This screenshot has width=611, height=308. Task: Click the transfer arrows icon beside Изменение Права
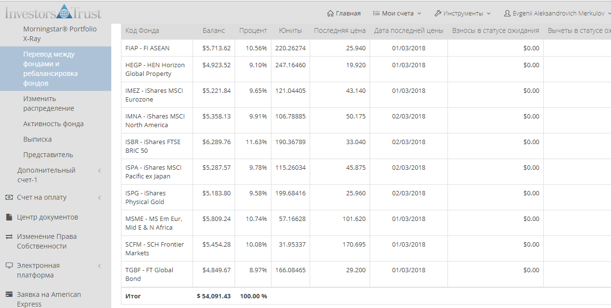click(9, 236)
